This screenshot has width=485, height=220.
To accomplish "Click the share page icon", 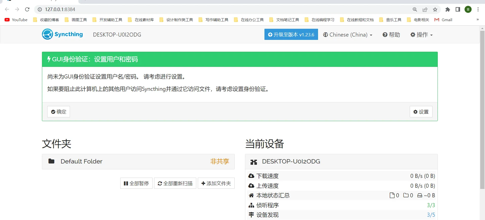I will [425, 9].
